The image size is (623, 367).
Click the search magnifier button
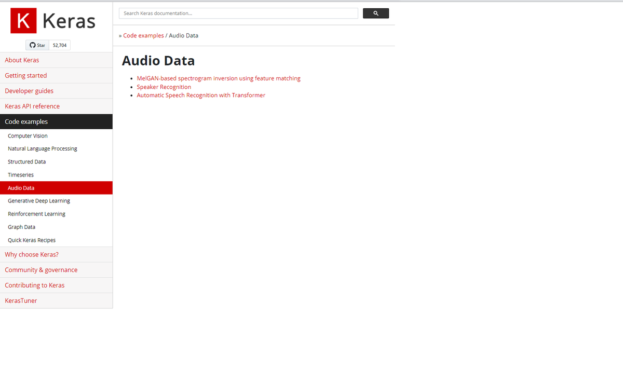click(376, 13)
